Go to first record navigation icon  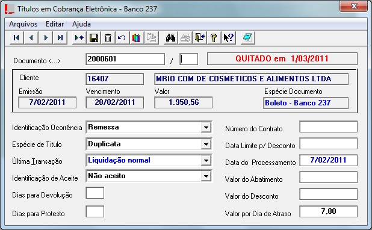point(16,38)
